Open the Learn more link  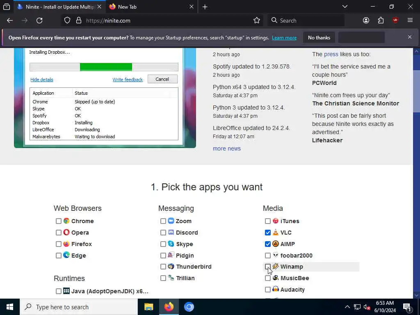pyautogui.click(x=284, y=38)
